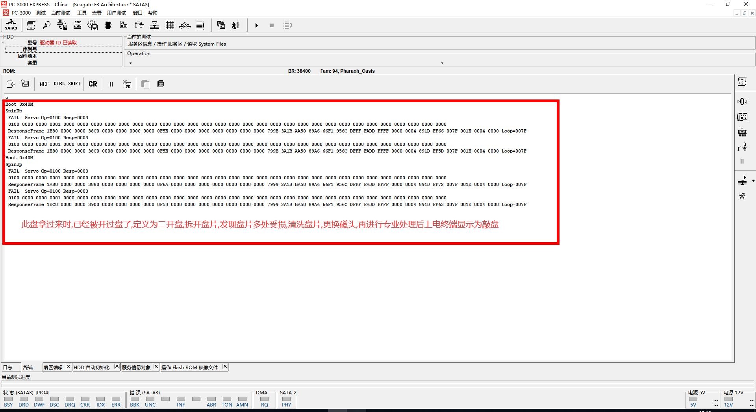The image size is (756, 412).
Task: Click the 'Fam: 94, Pharaoh_Oasis' text
Action: [347, 71]
